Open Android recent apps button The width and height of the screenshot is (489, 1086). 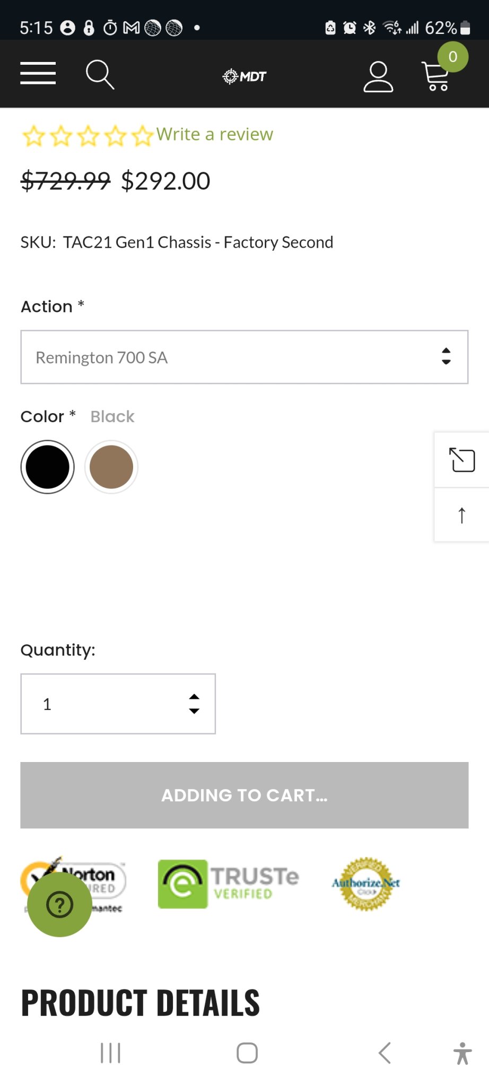click(110, 1053)
